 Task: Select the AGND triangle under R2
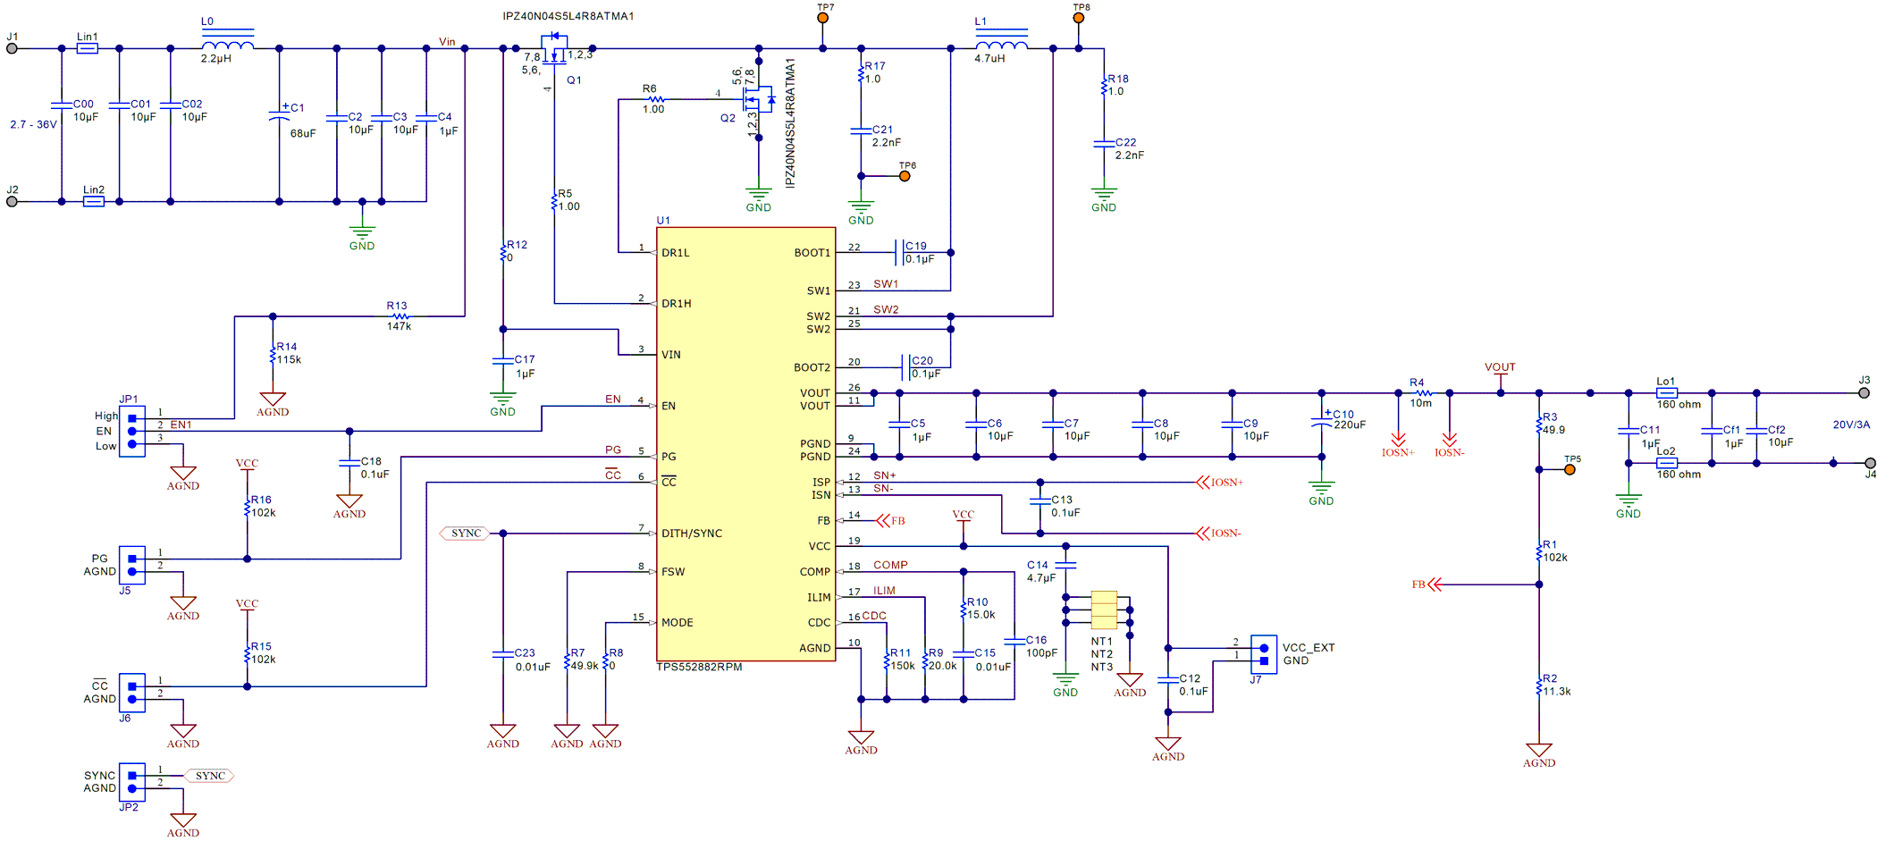(x=1539, y=744)
